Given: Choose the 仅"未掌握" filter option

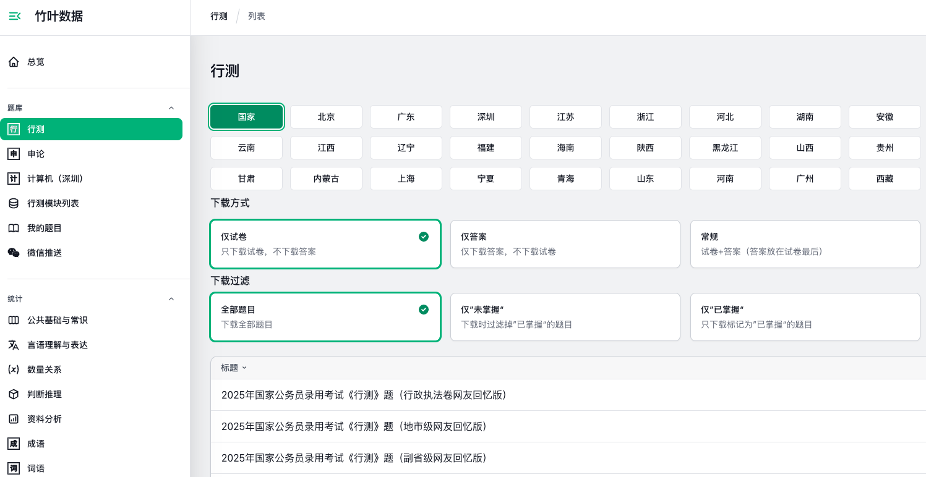Looking at the screenshot, I should click(565, 317).
